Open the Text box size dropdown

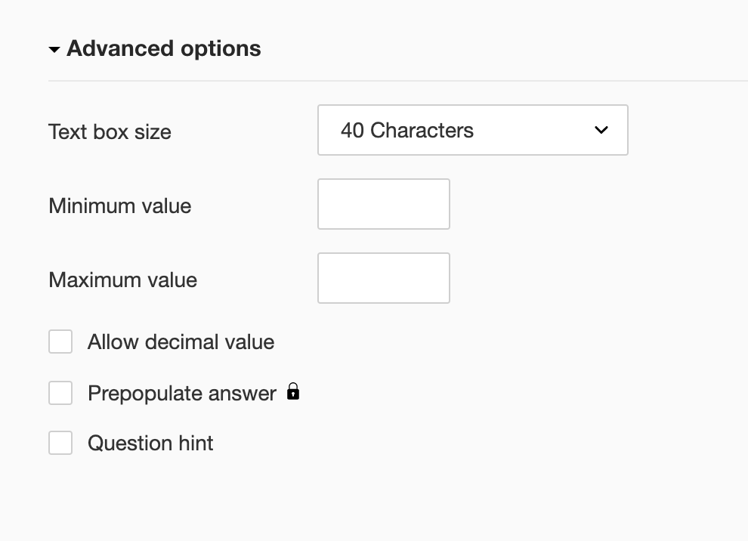[472, 130]
